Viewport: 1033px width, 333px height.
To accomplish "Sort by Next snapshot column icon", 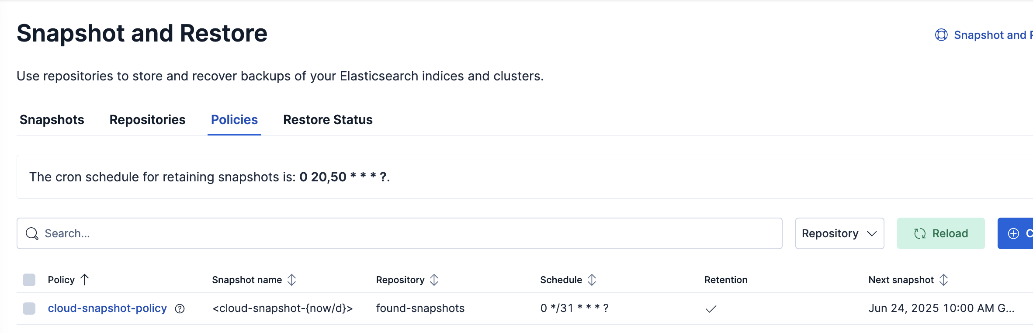I will pos(943,280).
